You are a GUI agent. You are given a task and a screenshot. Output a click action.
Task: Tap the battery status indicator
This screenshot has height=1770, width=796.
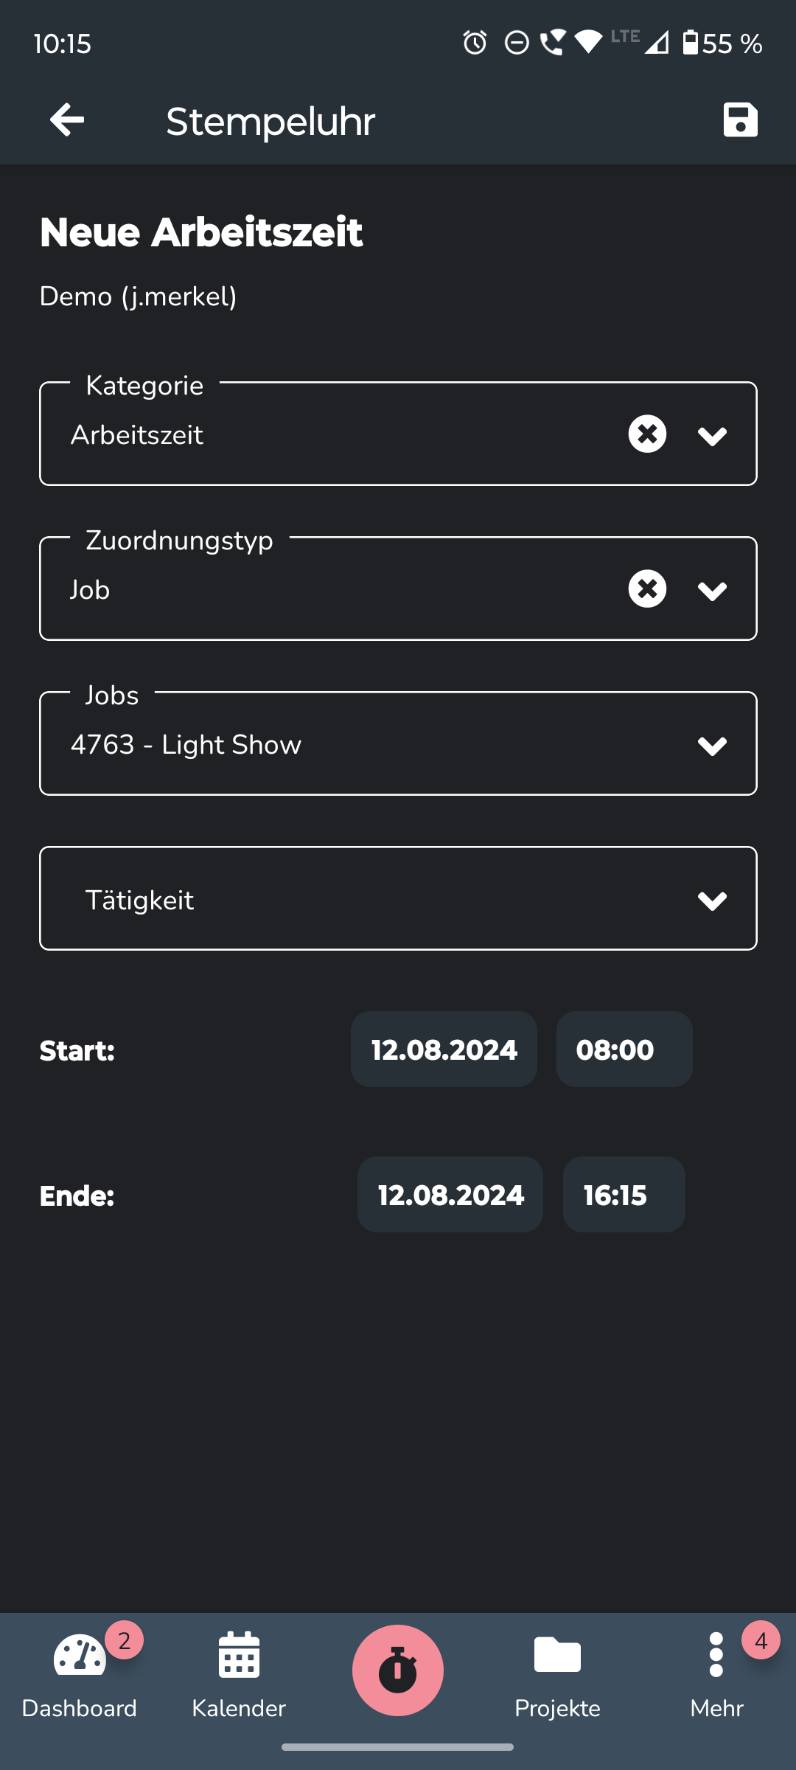(690, 43)
